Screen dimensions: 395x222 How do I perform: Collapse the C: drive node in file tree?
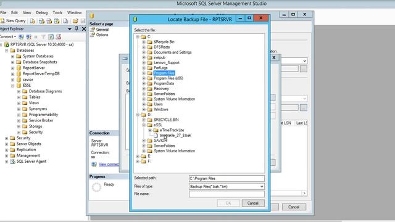point(138,37)
